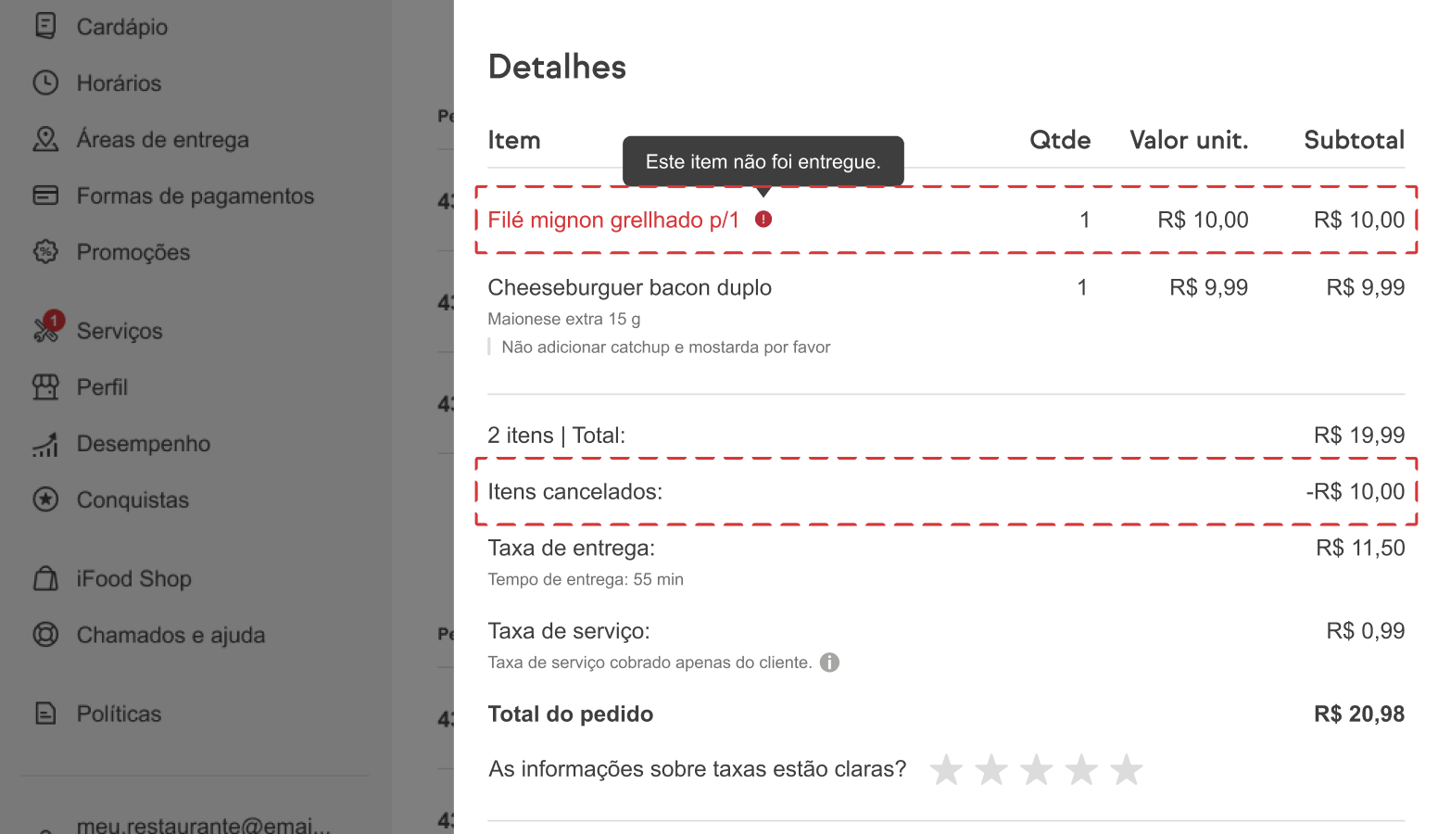Click the Cardápio menu book icon

pos(45,26)
